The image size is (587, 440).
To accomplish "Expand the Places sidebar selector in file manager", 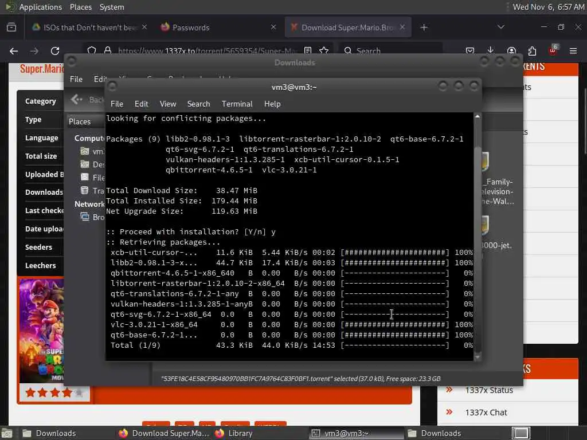I will [x=85, y=121].
